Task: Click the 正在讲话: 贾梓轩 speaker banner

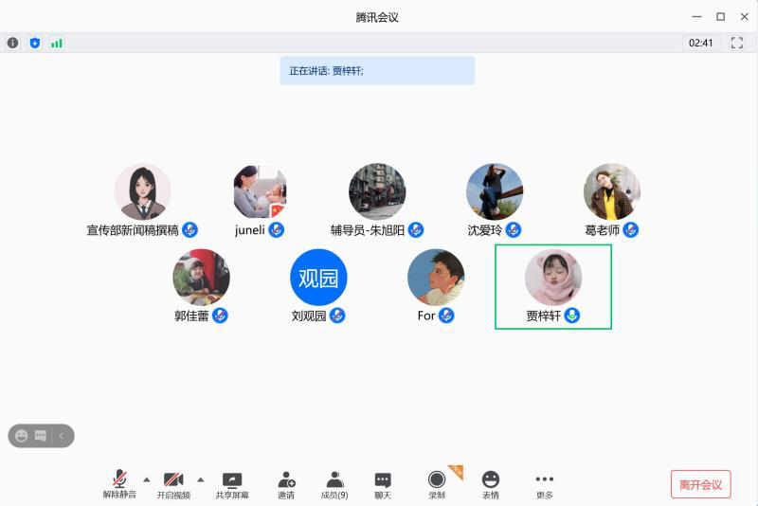Action: click(377, 70)
